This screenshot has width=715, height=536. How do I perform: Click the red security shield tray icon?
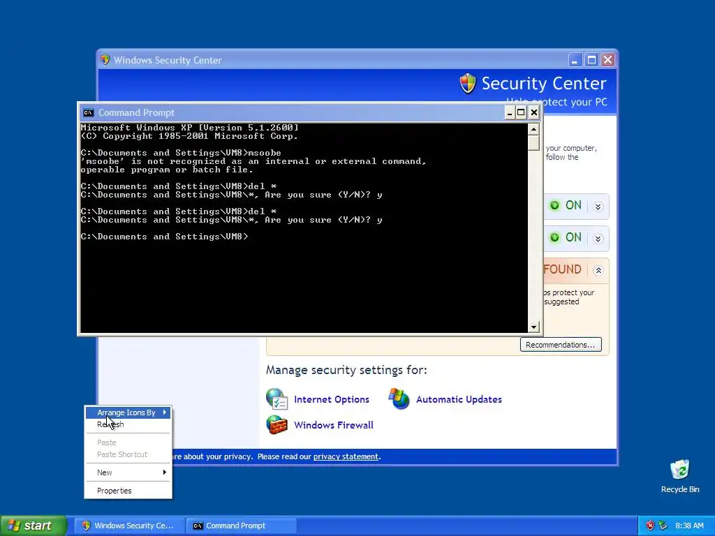[x=650, y=526]
